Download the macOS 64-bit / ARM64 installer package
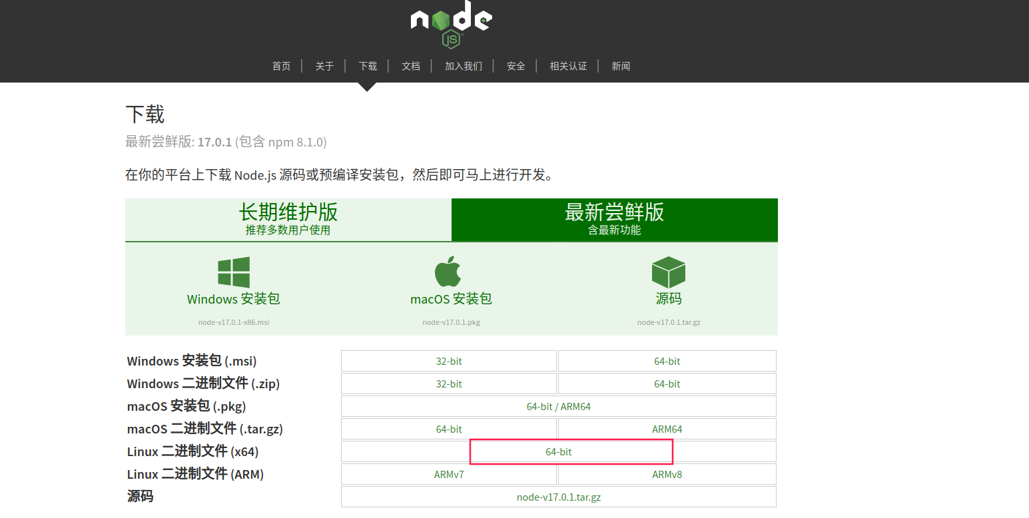 [558, 406]
